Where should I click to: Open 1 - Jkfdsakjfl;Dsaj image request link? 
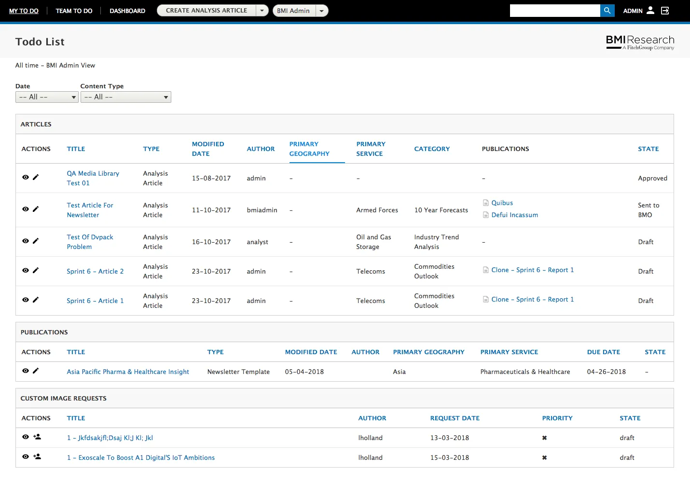[110, 438]
